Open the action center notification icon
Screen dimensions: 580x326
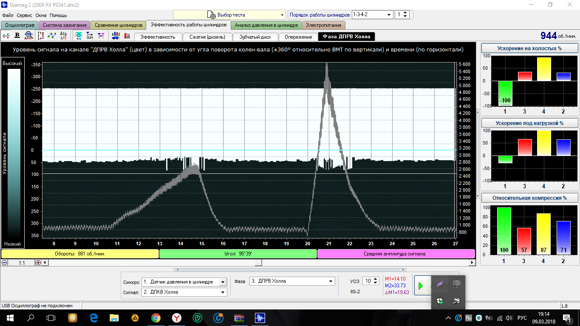[567, 318]
